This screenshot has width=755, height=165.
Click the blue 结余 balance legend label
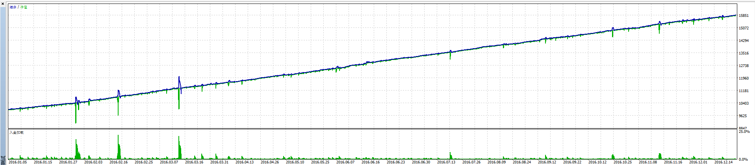(13, 7)
